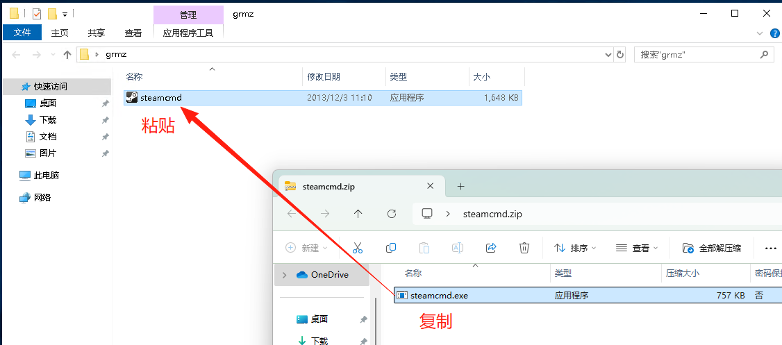Expand the ribbon with the chevron

coord(760,33)
